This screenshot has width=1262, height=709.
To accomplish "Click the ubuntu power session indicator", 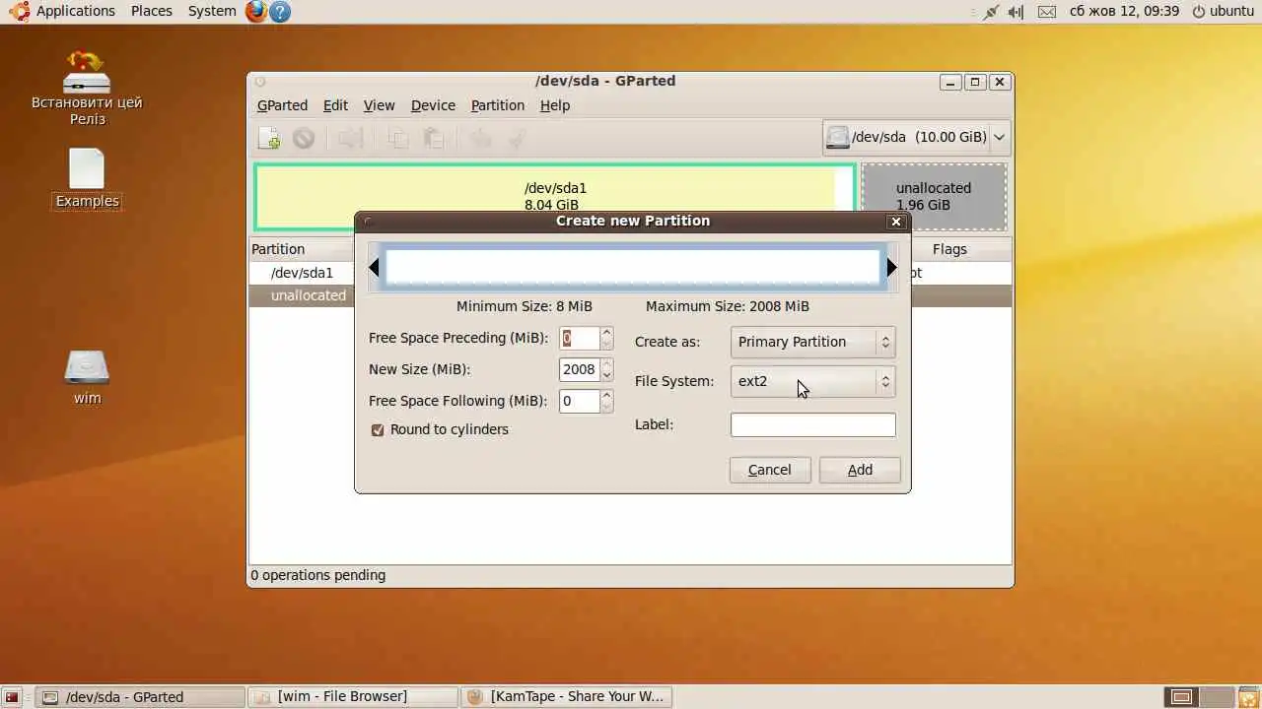I will coord(1223,11).
